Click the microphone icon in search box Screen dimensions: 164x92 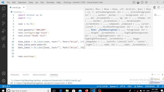tap(48, 90)
